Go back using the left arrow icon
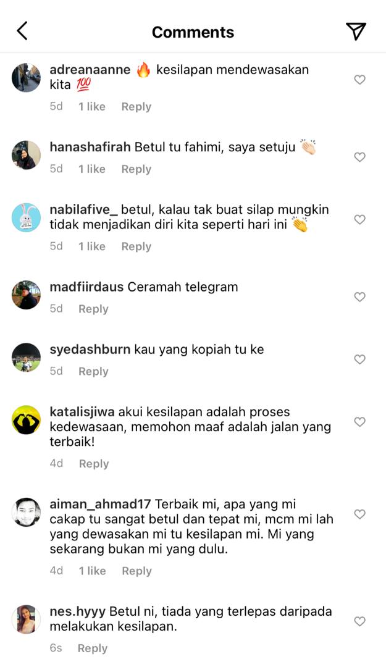 22,31
